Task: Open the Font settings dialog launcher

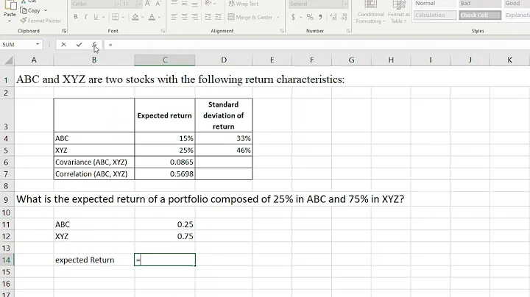Action: (163, 31)
